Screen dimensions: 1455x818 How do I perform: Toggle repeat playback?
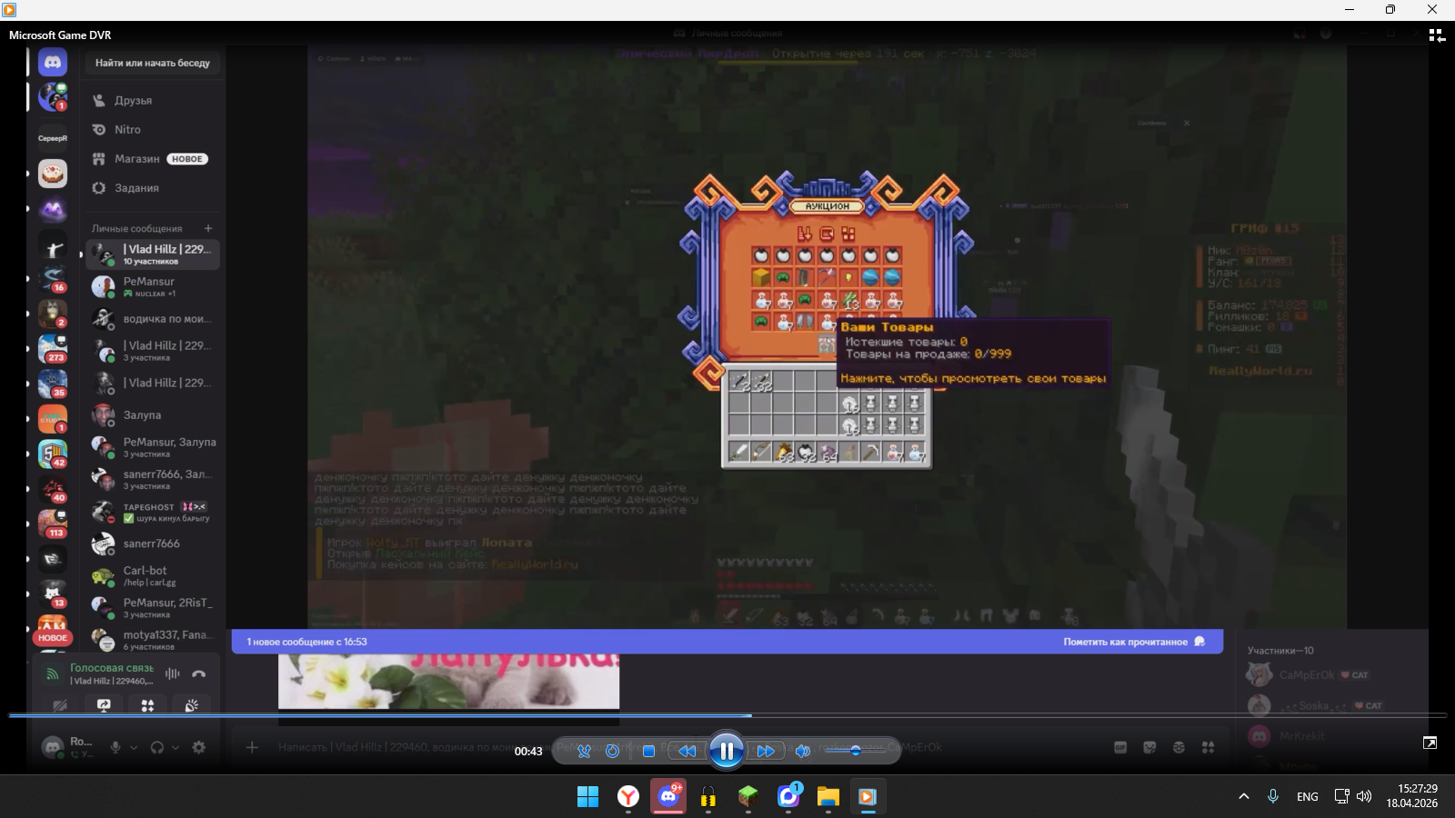tap(612, 751)
